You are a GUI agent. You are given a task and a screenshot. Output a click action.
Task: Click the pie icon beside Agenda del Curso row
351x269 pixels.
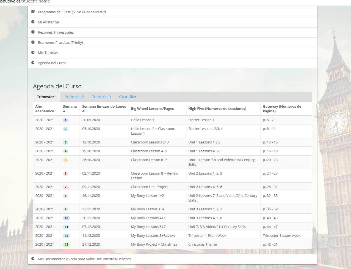point(33,63)
